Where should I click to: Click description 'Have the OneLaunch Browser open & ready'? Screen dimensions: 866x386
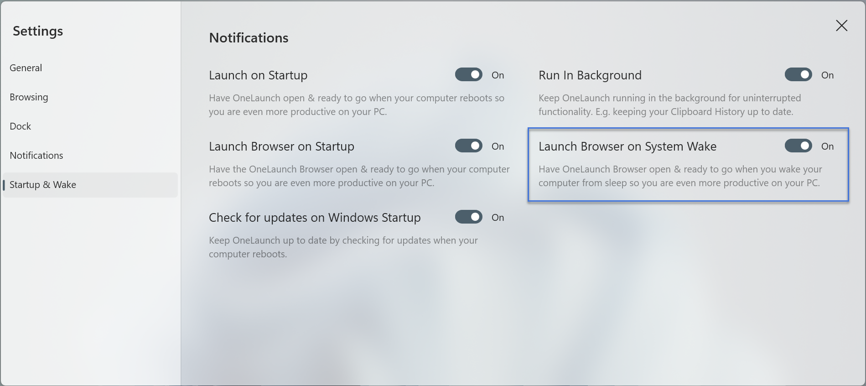(359, 176)
